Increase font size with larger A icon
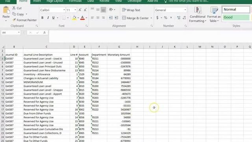Screen dimensions: 252x142 coord(80,10)
